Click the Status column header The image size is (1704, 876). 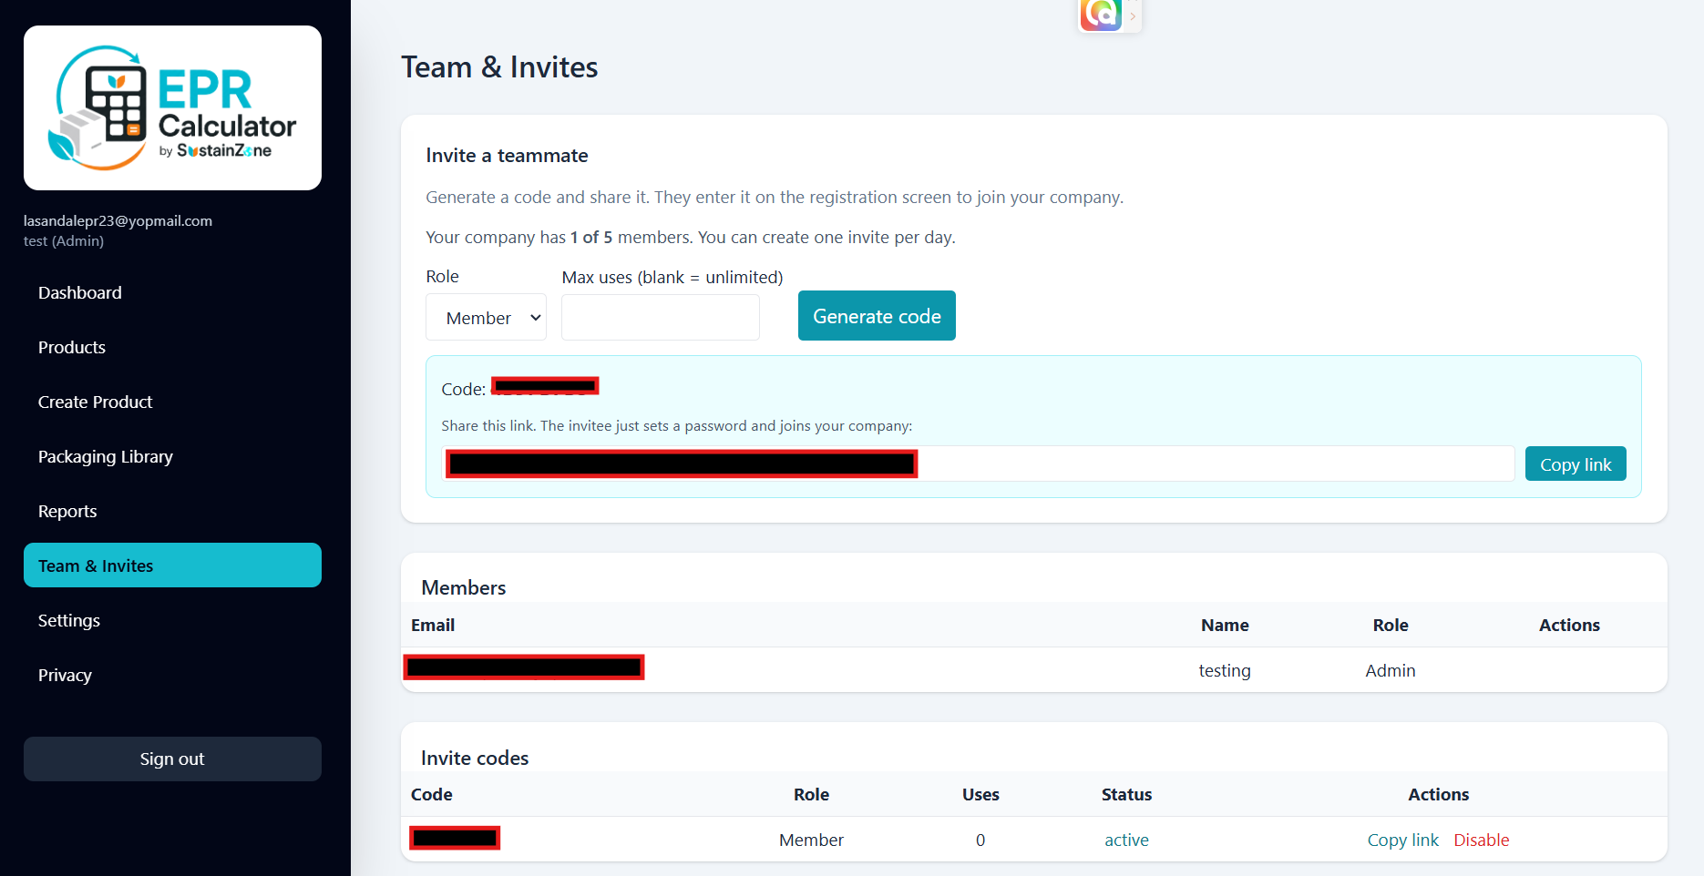coord(1126,794)
